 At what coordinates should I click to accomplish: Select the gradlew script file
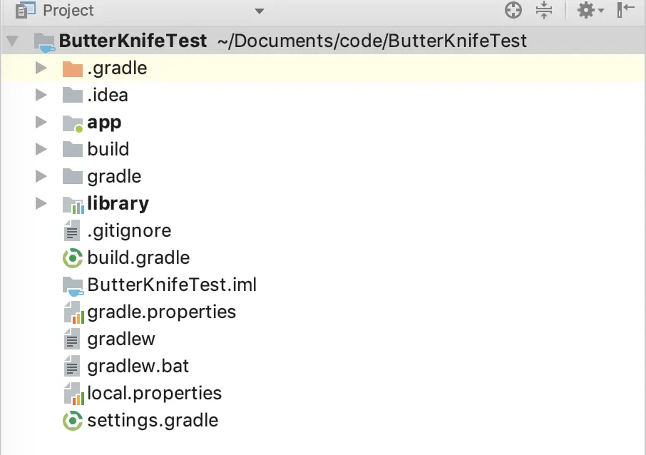(121, 339)
